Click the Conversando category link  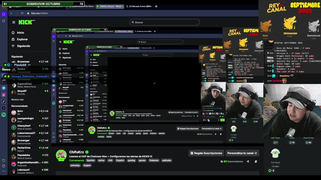pyautogui.click(x=76, y=160)
